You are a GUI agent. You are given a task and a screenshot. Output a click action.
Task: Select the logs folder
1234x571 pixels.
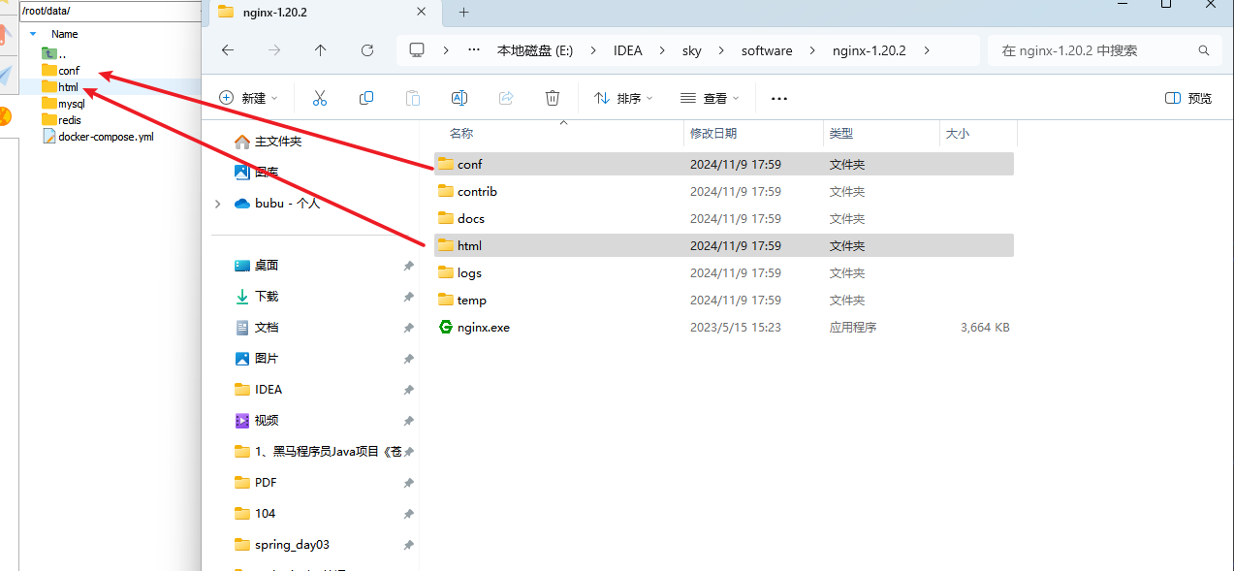(724, 273)
